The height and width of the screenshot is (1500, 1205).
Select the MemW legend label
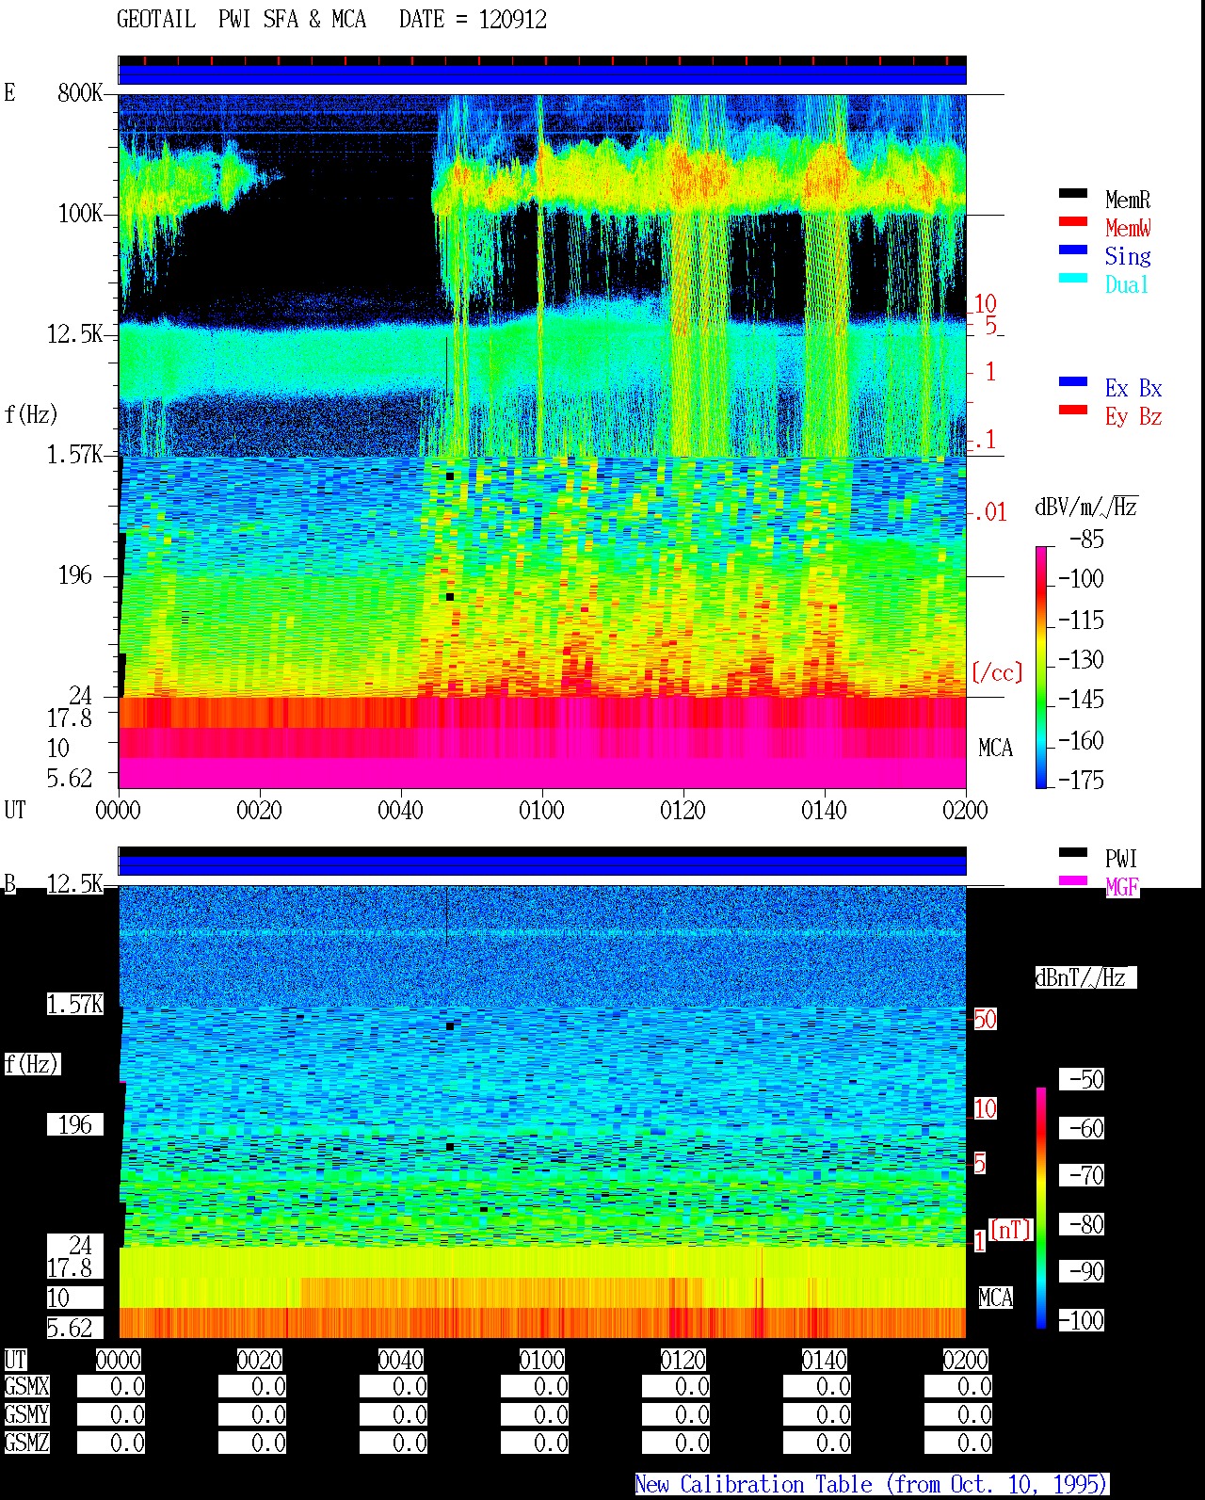(1127, 228)
